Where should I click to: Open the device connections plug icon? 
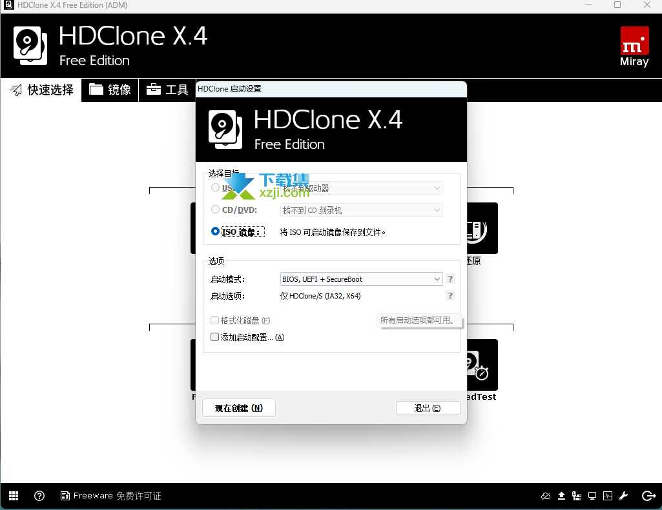[577, 496]
